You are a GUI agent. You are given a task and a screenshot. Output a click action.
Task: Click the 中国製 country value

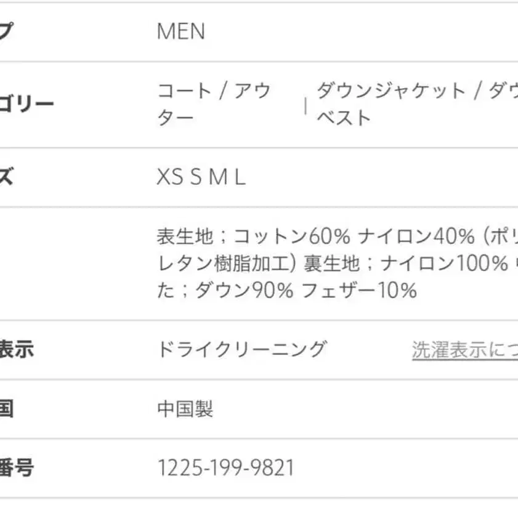tap(185, 409)
